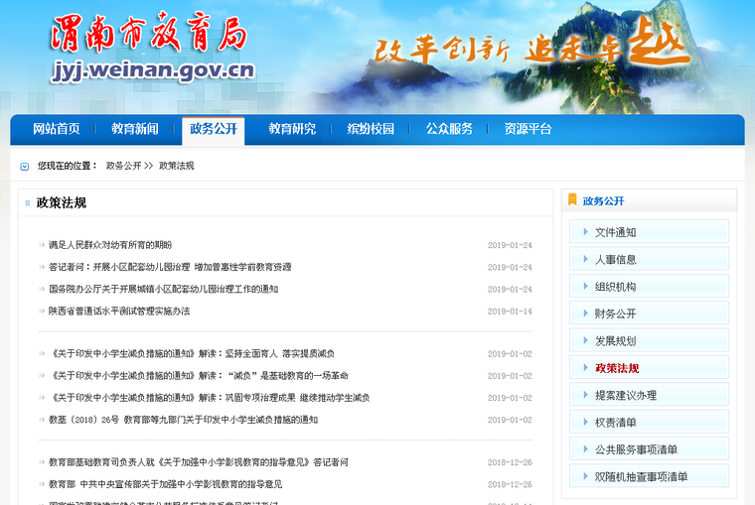Open 发展规划 in the sidebar
This screenshot has width=755, height=505.
pos(649,341)
